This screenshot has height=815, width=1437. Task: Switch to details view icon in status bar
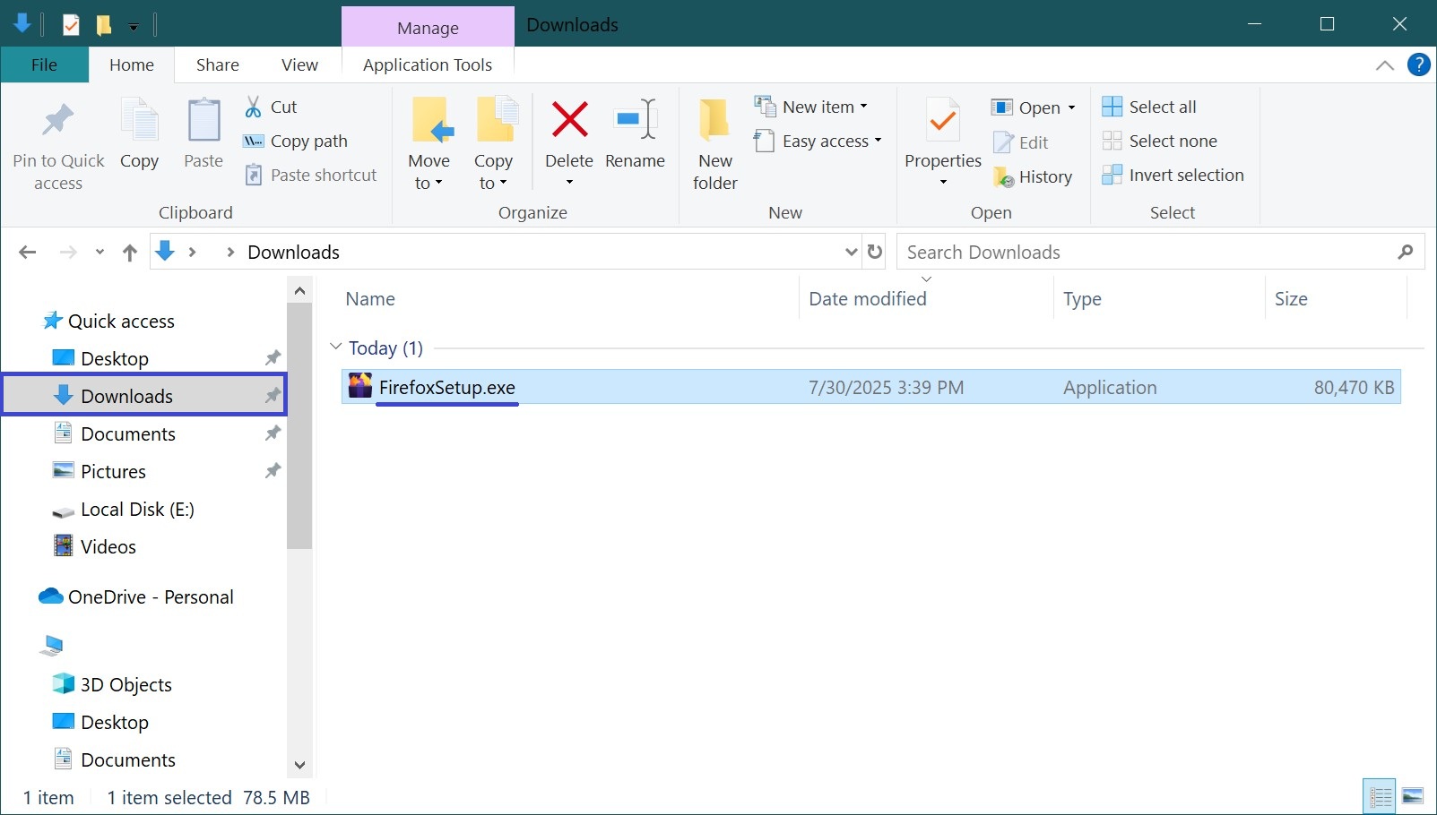(1381, 796)
